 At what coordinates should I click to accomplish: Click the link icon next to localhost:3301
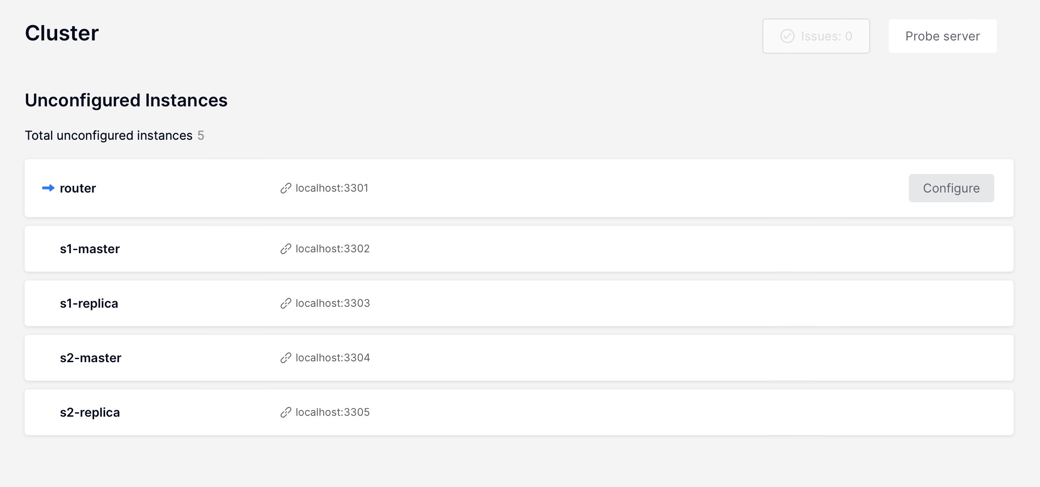pyautogui.click(x=286, y=188)
